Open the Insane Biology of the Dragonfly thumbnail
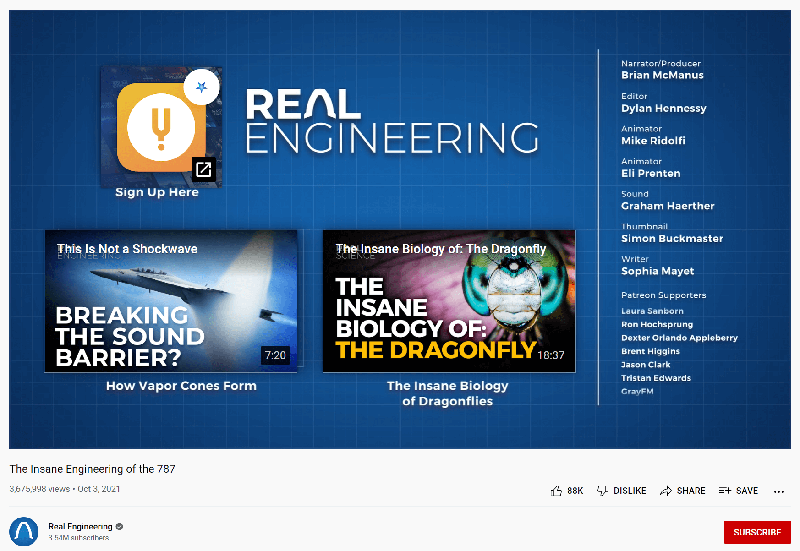The width and height of the screenshot is (800, 551). click(449, 301)
